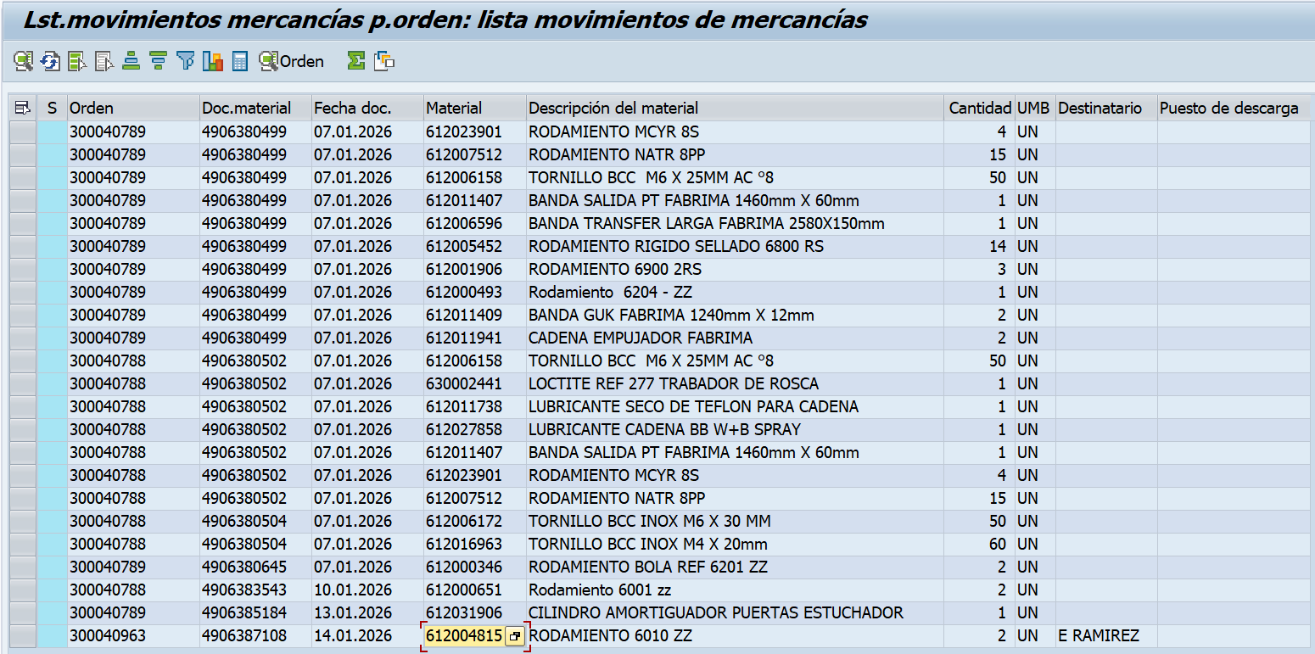Select row of CILINDRO AMORTIGUADOR PUERTAS ESTUCHADOR
1315x654 pixels.
23,613
